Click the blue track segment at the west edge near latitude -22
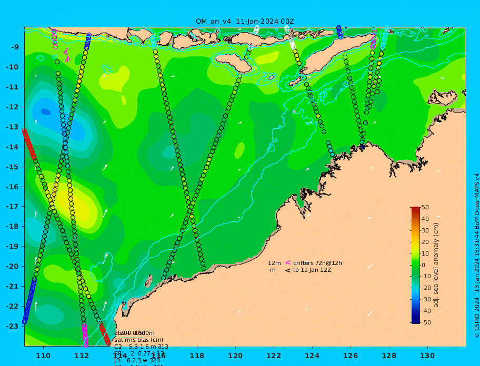Screen dimensions: 480x366 [x=29, y=300]
